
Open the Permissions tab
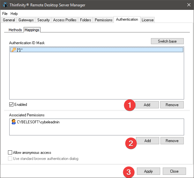[104, 20]
